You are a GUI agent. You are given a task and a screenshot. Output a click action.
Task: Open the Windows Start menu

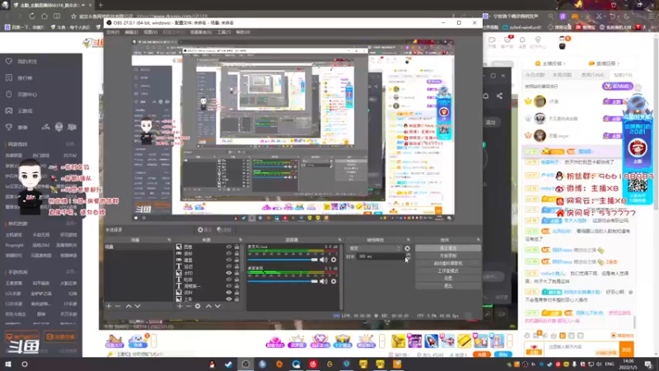click(x=8, y=364)
